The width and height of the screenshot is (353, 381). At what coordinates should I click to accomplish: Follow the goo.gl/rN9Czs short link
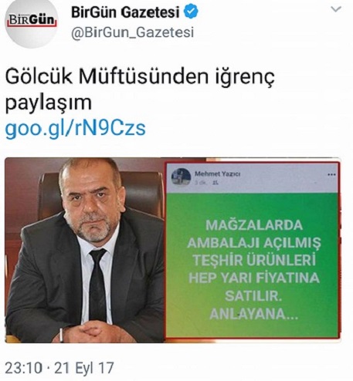coord(75,128)
